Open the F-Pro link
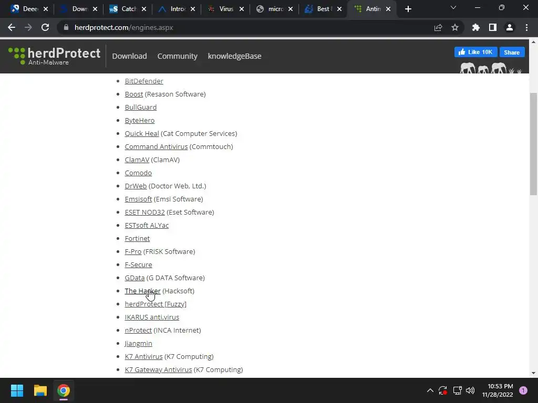The height and width of the screenshot is (403, 538). (x=133, y=251)
